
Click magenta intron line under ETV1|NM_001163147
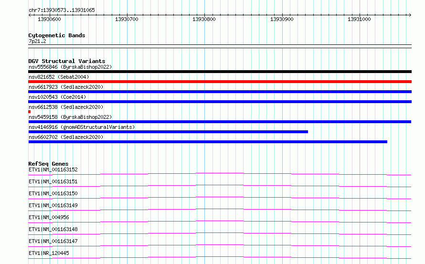[x=220, y=245]
